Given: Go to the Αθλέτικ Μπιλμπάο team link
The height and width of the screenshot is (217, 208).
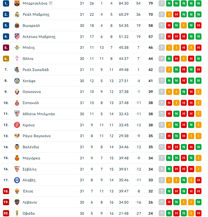Looking at the screenshot, I should (x=39, y=114).
